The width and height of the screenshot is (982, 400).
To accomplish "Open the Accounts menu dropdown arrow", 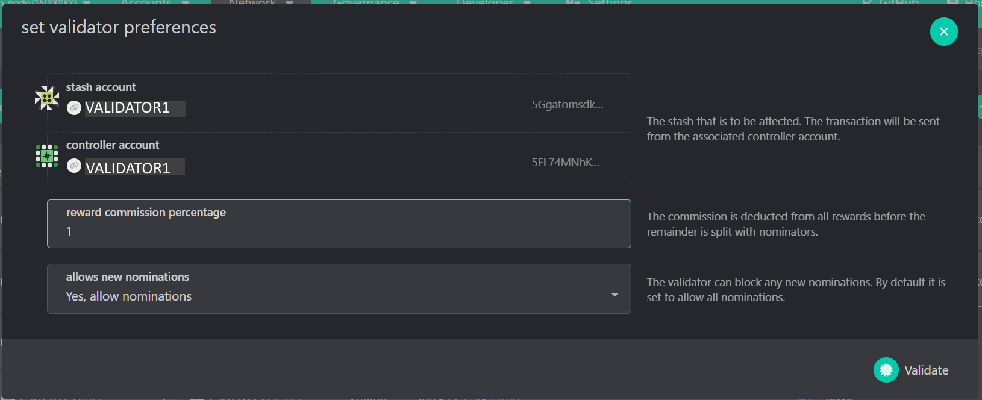I will (185, 2).
